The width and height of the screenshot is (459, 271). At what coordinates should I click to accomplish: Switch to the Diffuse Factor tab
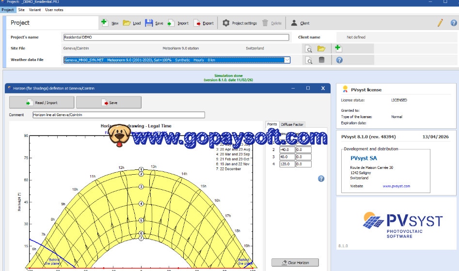tap(292, 124)
